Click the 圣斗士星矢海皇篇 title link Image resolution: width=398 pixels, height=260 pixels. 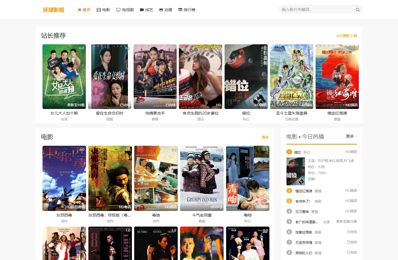292,113
